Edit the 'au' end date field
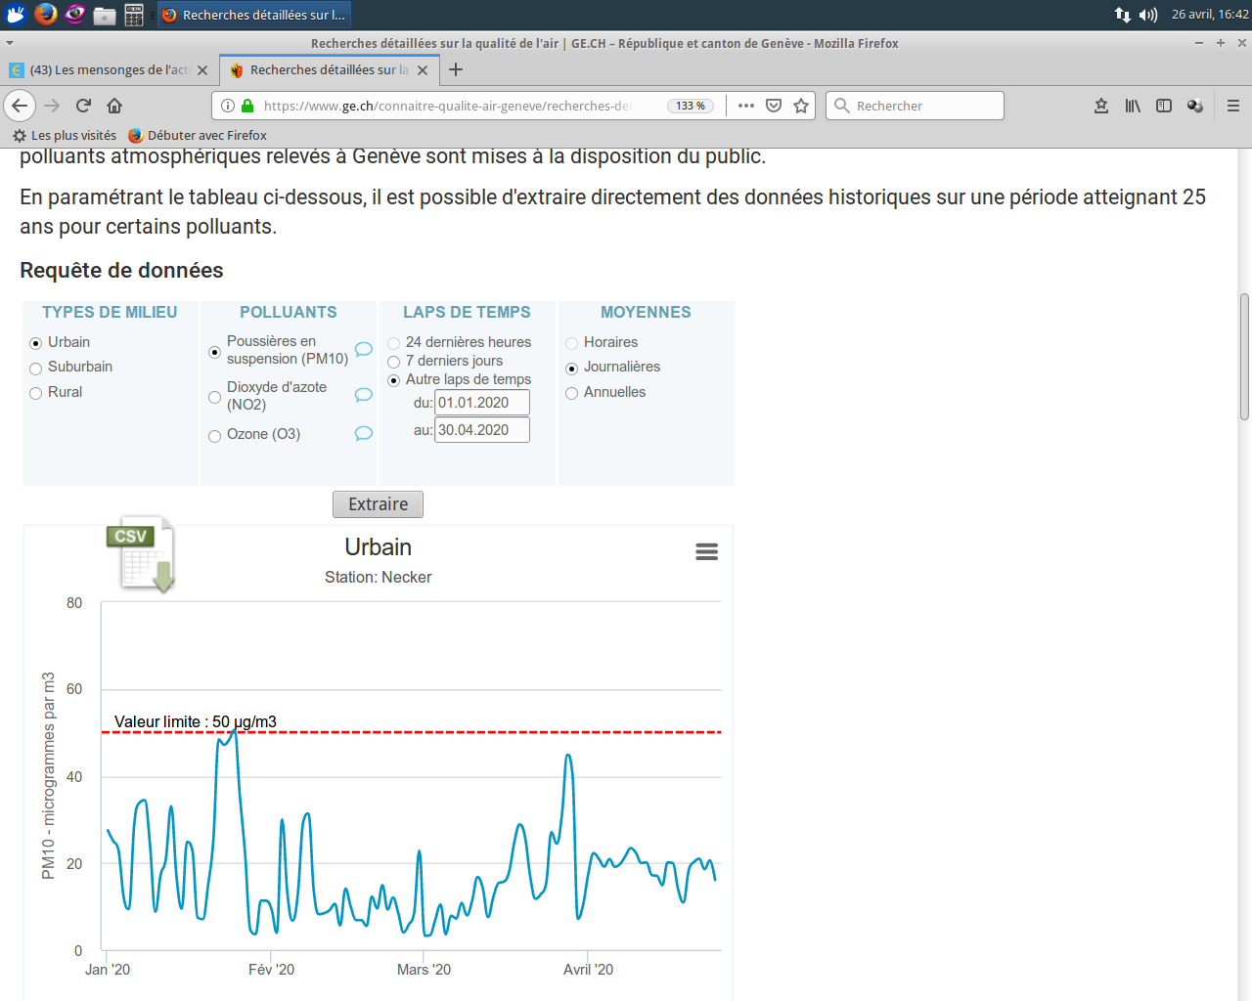This screenshot has width=1252, height=1001. 482,430
